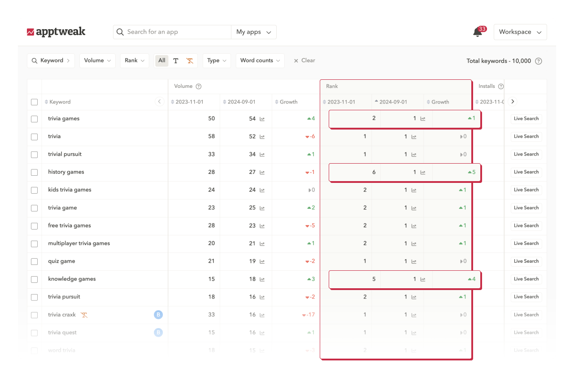Clear all active filters

pyautogui.click(x=304, y=61)
